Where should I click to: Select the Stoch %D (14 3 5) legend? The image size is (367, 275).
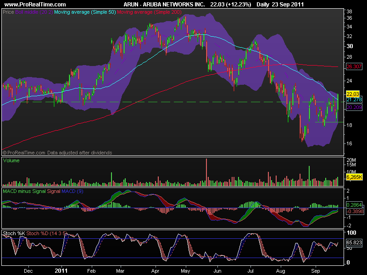coord(47,233)
